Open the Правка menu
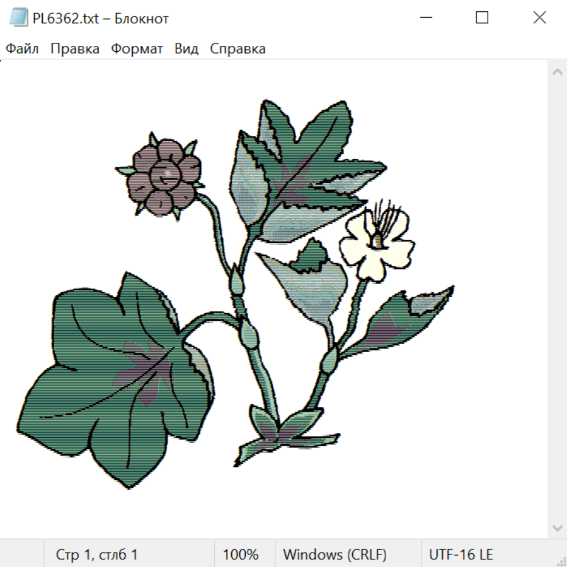The image size is (567, 567). 75,49
